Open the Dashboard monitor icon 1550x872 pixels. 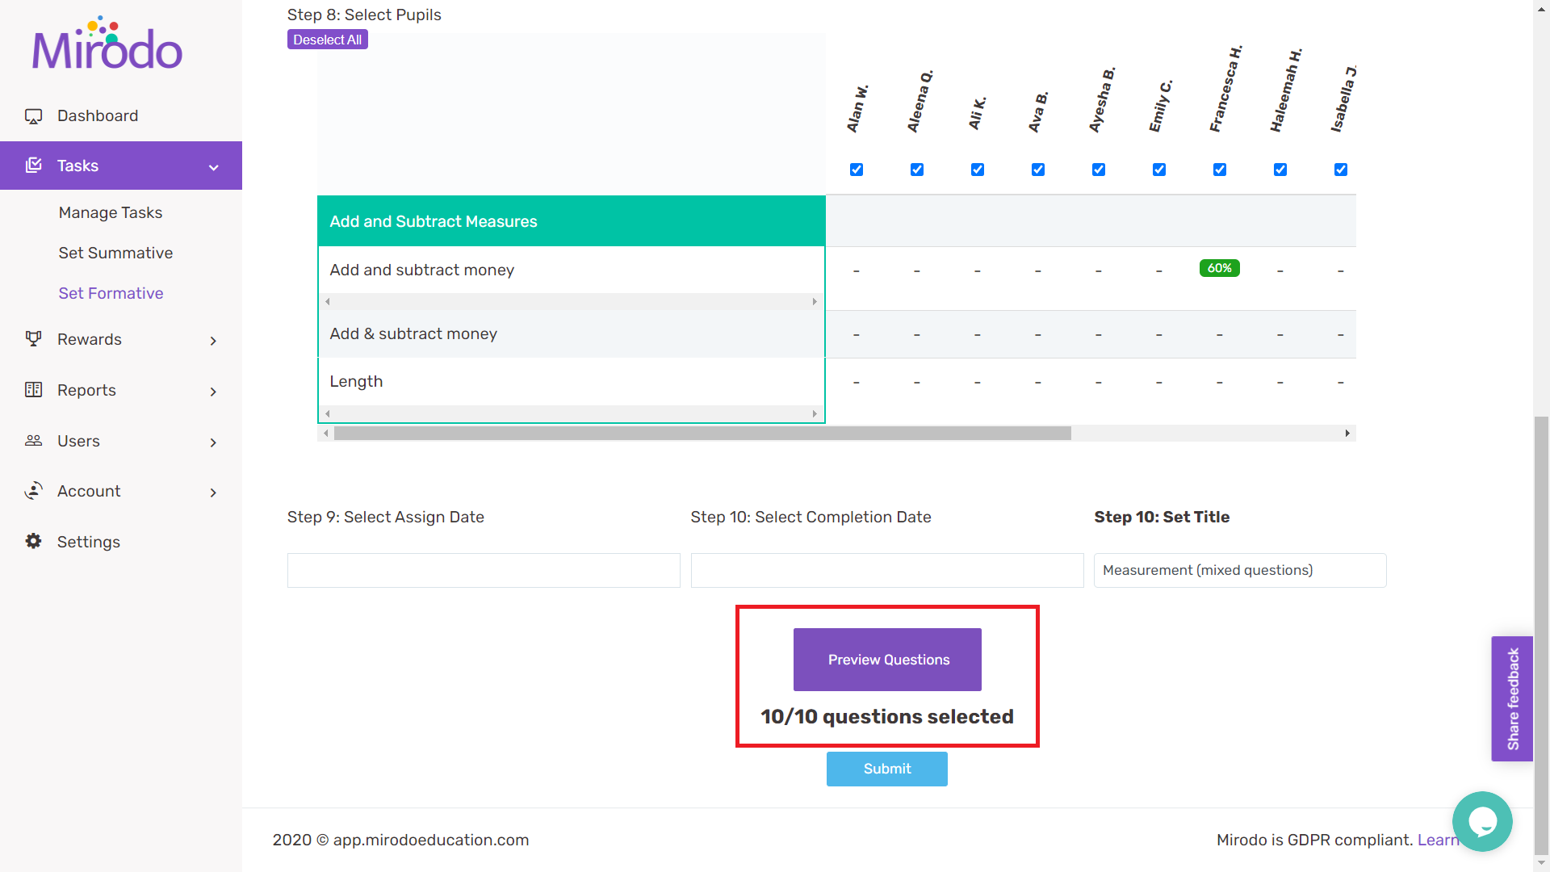[33, 116]
